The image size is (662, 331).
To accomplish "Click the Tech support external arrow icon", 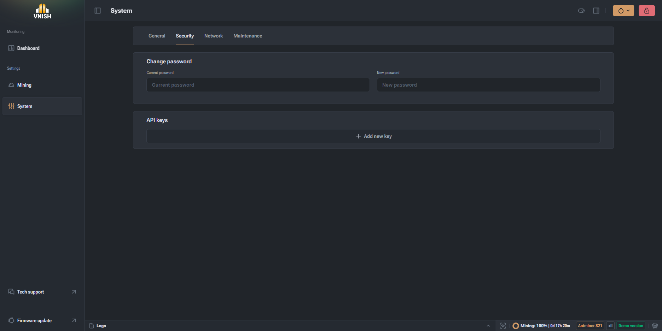I will click(x=74, y=292).
